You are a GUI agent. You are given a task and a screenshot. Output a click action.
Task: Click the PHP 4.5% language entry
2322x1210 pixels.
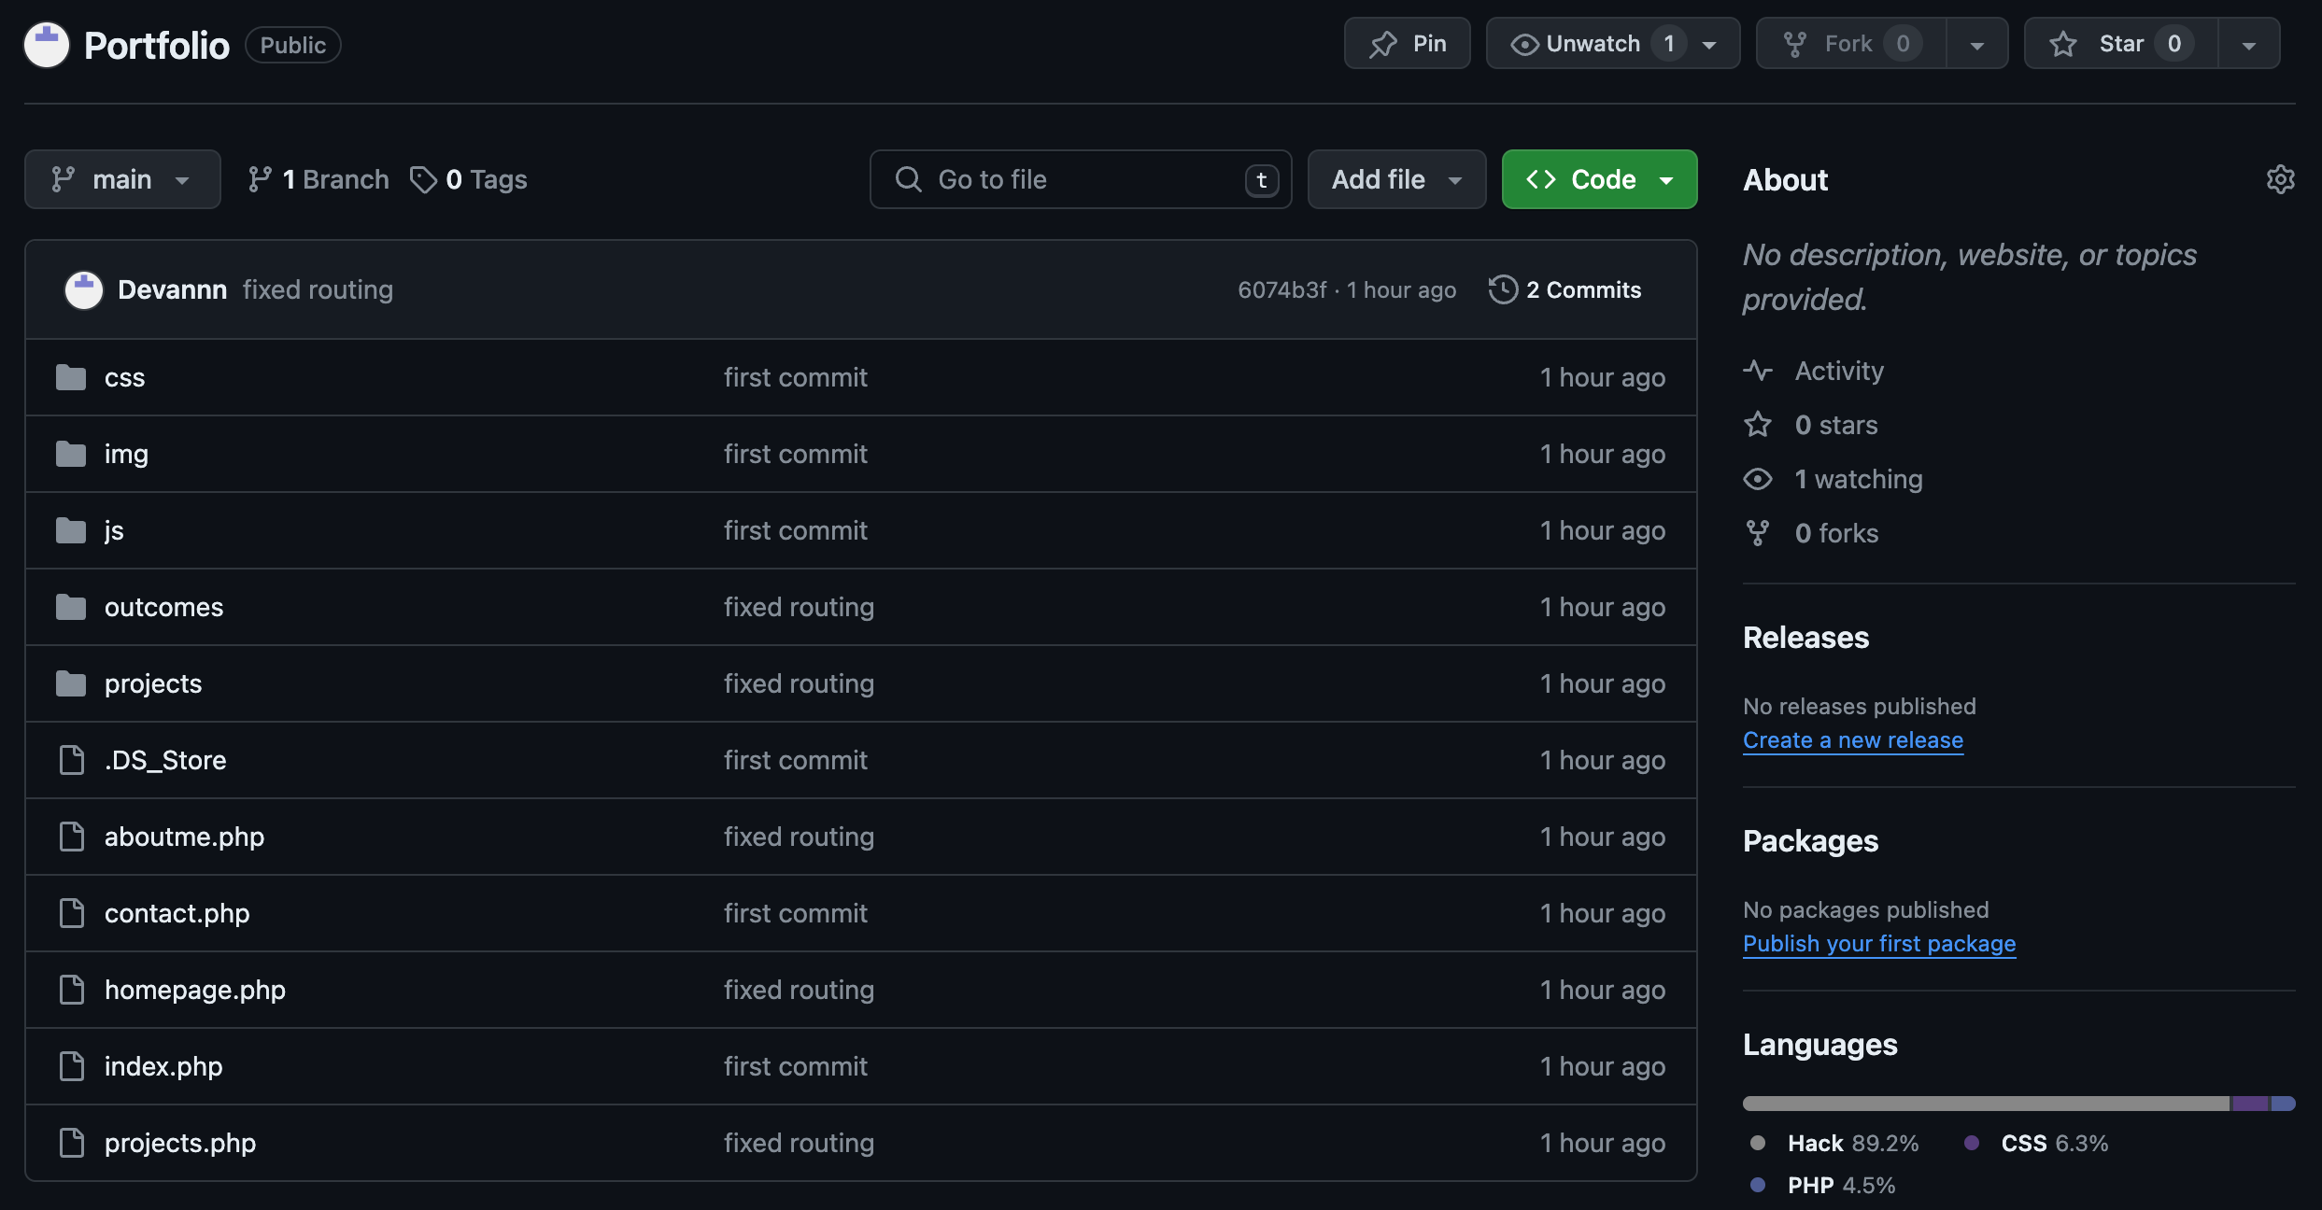(1822, 1185)
